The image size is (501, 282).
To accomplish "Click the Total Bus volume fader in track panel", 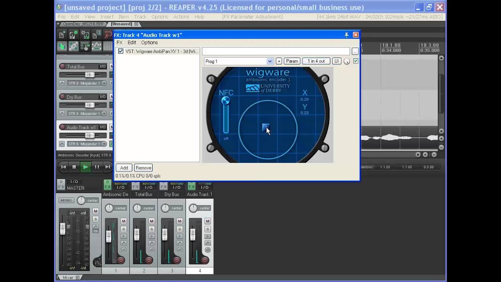I will click(90, 75).
